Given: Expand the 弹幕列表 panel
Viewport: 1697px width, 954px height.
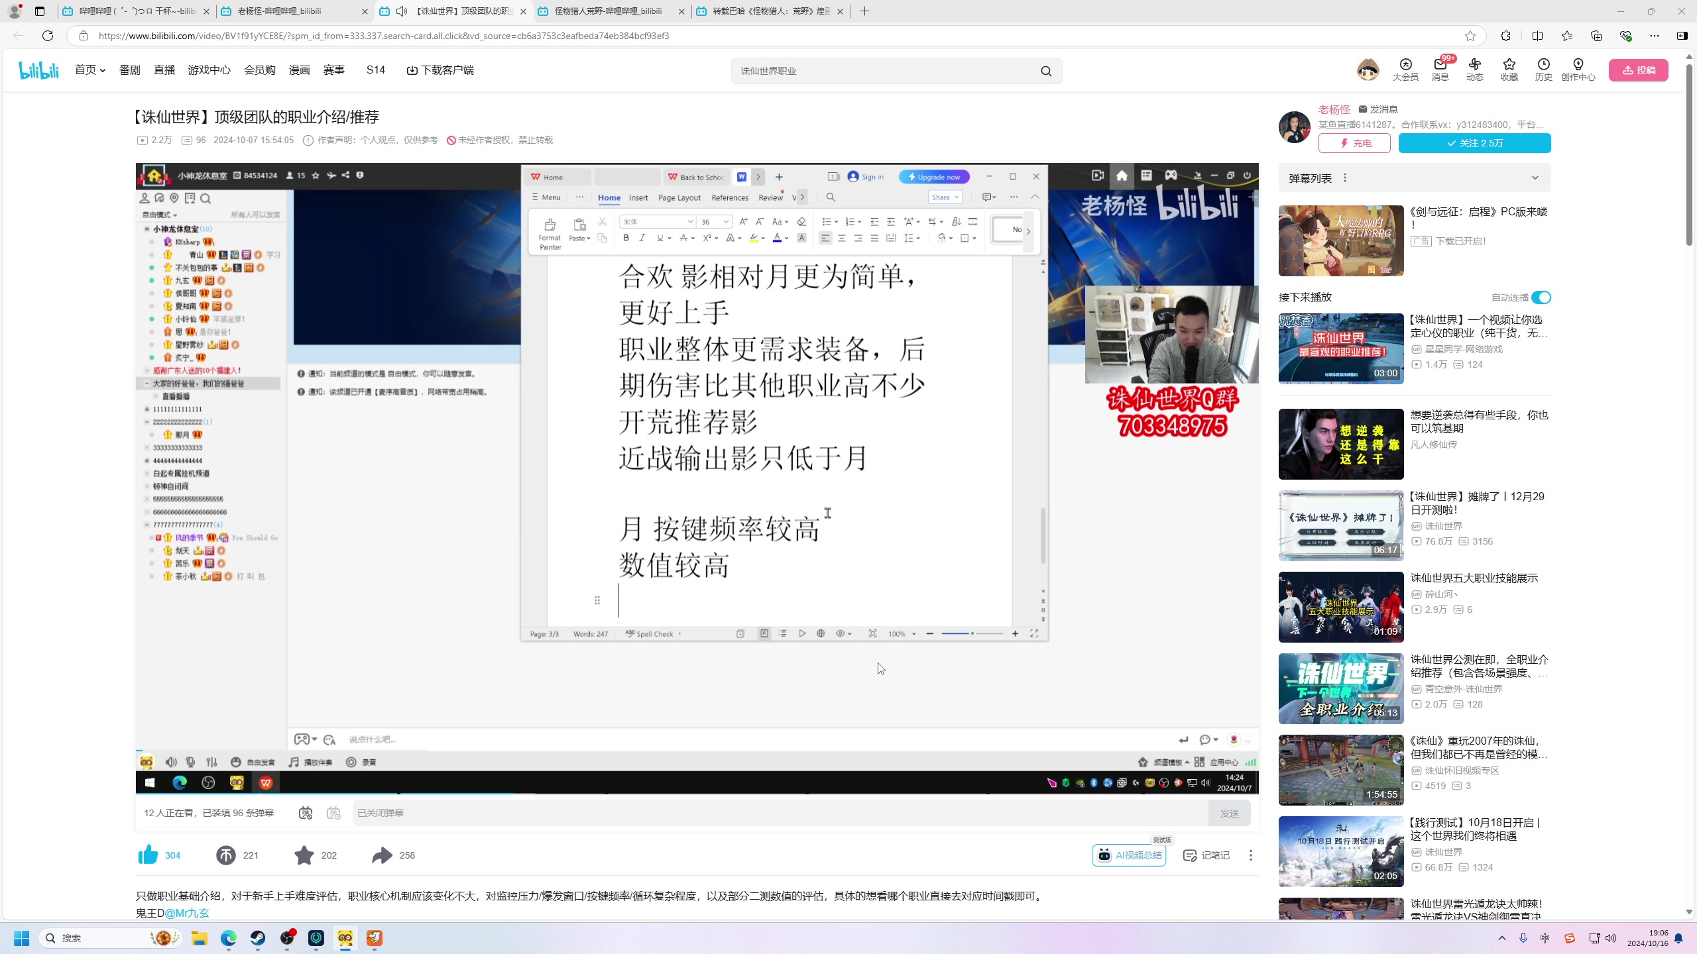Looking at the screenshot, I should pos(1535,178).
